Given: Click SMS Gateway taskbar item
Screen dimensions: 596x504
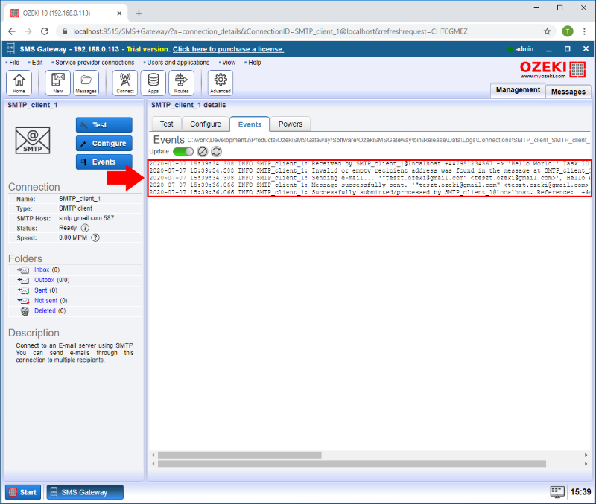Looking at the screenshot, I should click(85, 492).
